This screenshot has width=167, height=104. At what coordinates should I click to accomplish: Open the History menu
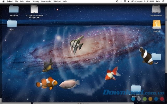(36, 1)
